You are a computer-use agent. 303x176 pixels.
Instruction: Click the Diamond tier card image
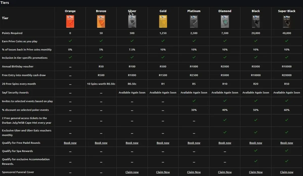pos(225,21)
